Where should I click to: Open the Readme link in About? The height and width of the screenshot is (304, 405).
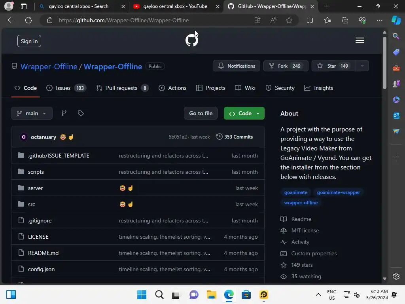pyautogui.click(x=301, y=219)
